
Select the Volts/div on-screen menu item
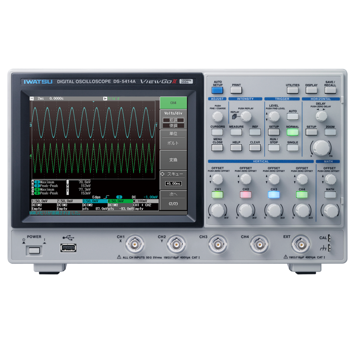(173, 120)
